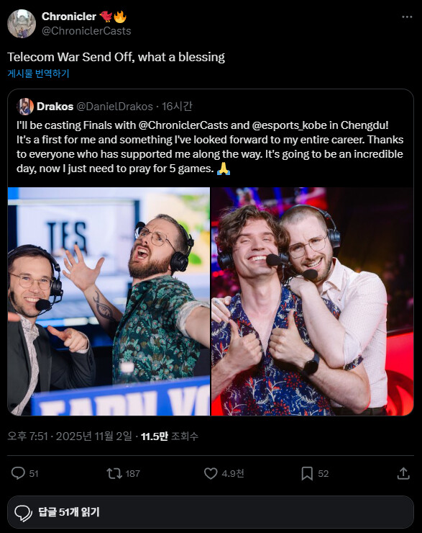Open the Chronicler display name

[x=69, y=17]
